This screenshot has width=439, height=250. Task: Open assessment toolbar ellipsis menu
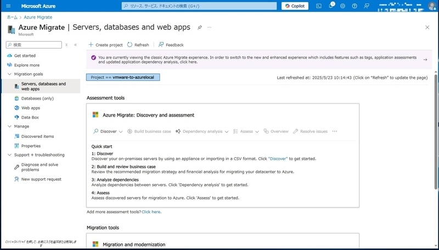coord(335,131)
